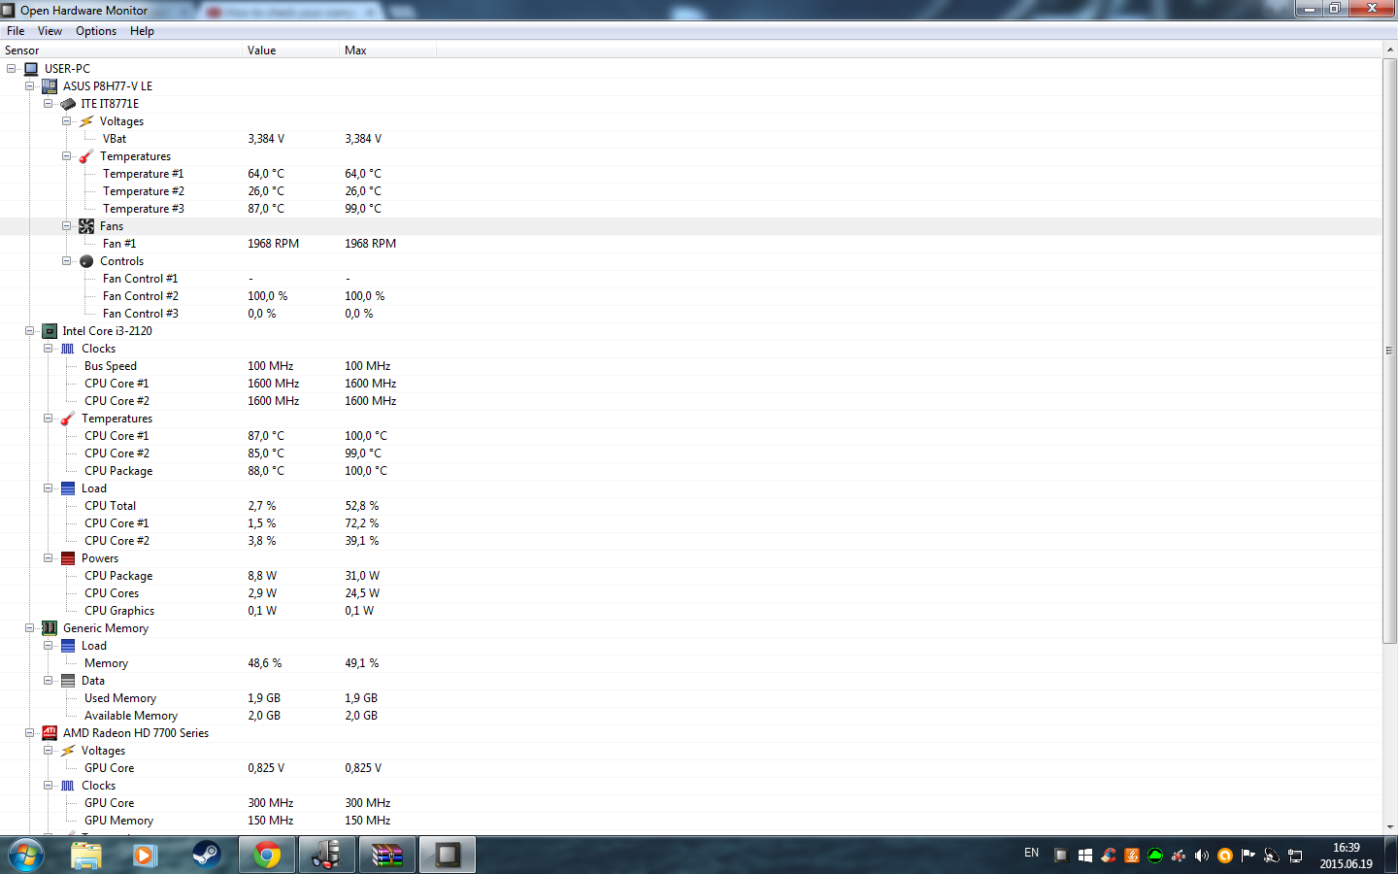
Task: Click the scrollbar down arrow
Action: pos(1390,827)
